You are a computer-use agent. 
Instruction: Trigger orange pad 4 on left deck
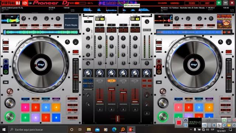tap(56, 108)
